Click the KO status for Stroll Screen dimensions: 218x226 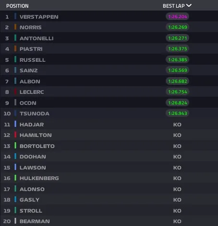click(177, 211)
